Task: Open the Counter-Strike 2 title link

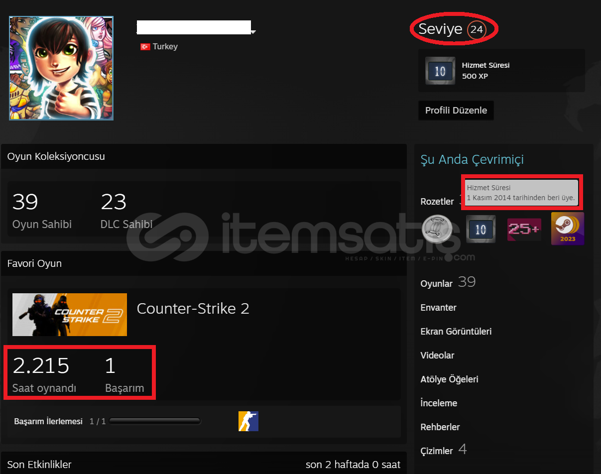Action: [x=193, y=309]
